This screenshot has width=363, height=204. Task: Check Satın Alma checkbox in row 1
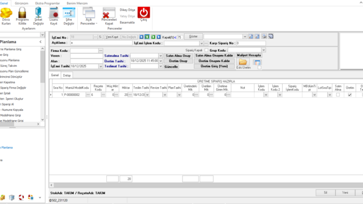point(338,95)
